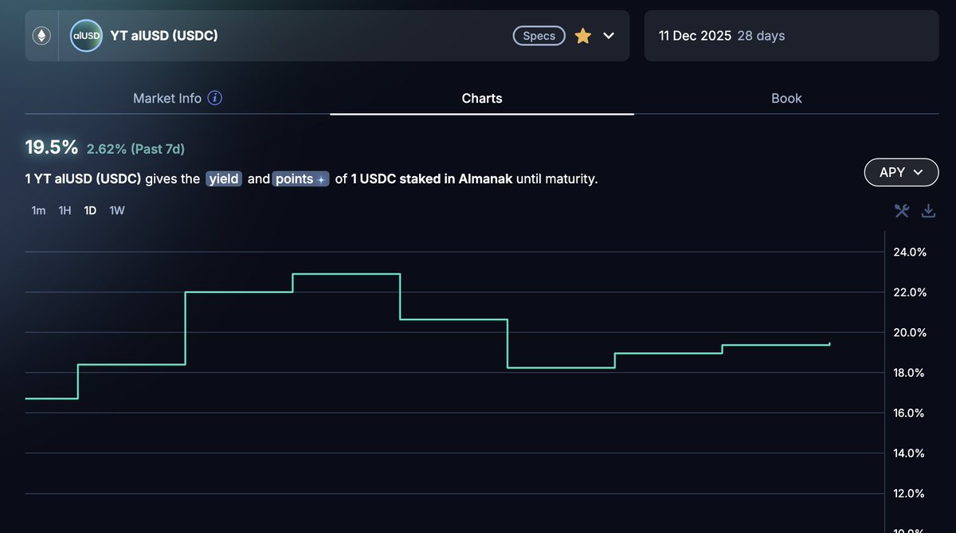The image size is (956, 533).
Task: Select the 1H timeframe
Action: pos(65,210)
